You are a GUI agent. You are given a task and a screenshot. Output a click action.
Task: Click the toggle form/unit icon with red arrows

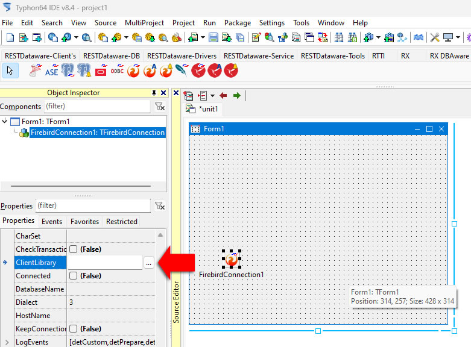coord(323,37)
